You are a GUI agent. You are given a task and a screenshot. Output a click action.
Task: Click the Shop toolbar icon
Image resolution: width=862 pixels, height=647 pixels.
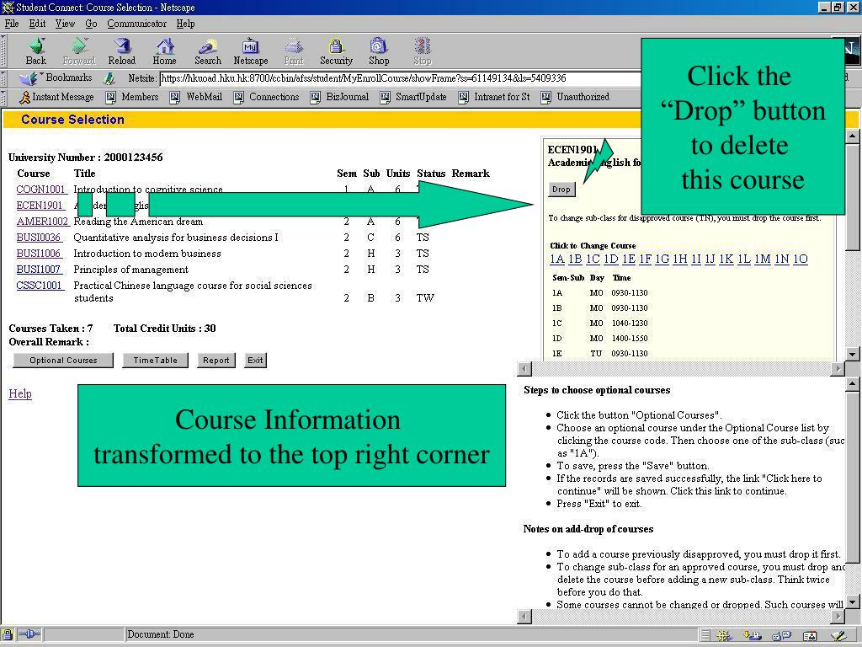point(379,51)
